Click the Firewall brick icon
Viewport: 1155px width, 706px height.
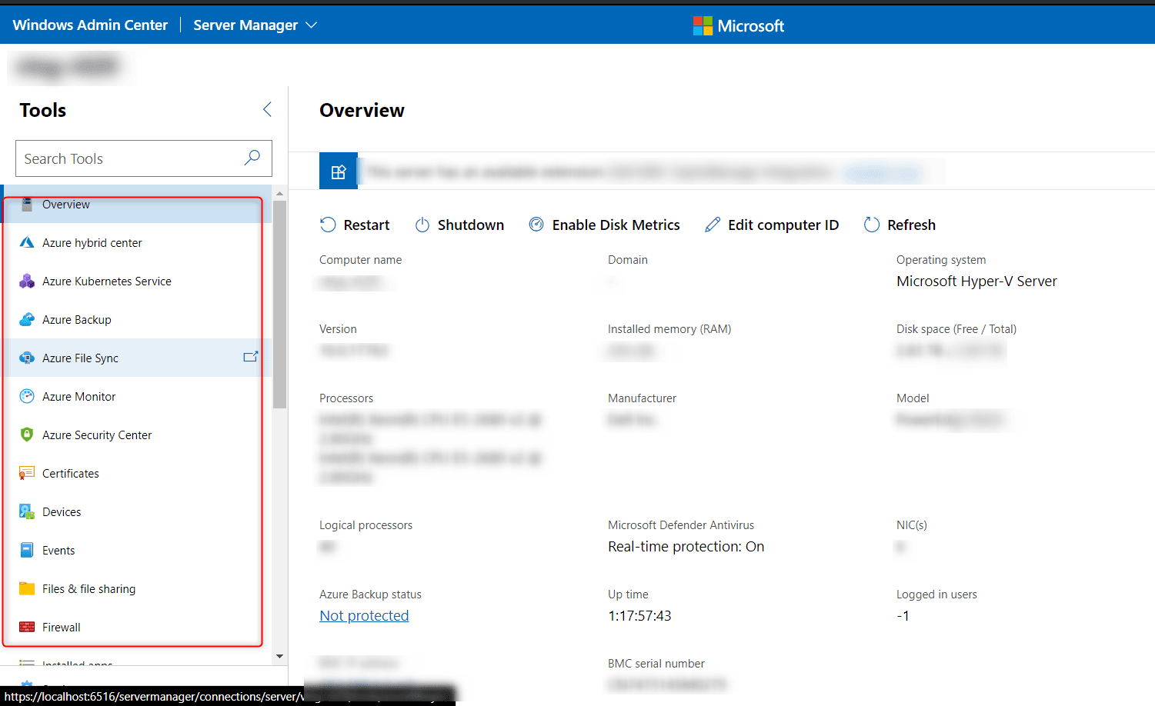(27, 628)
